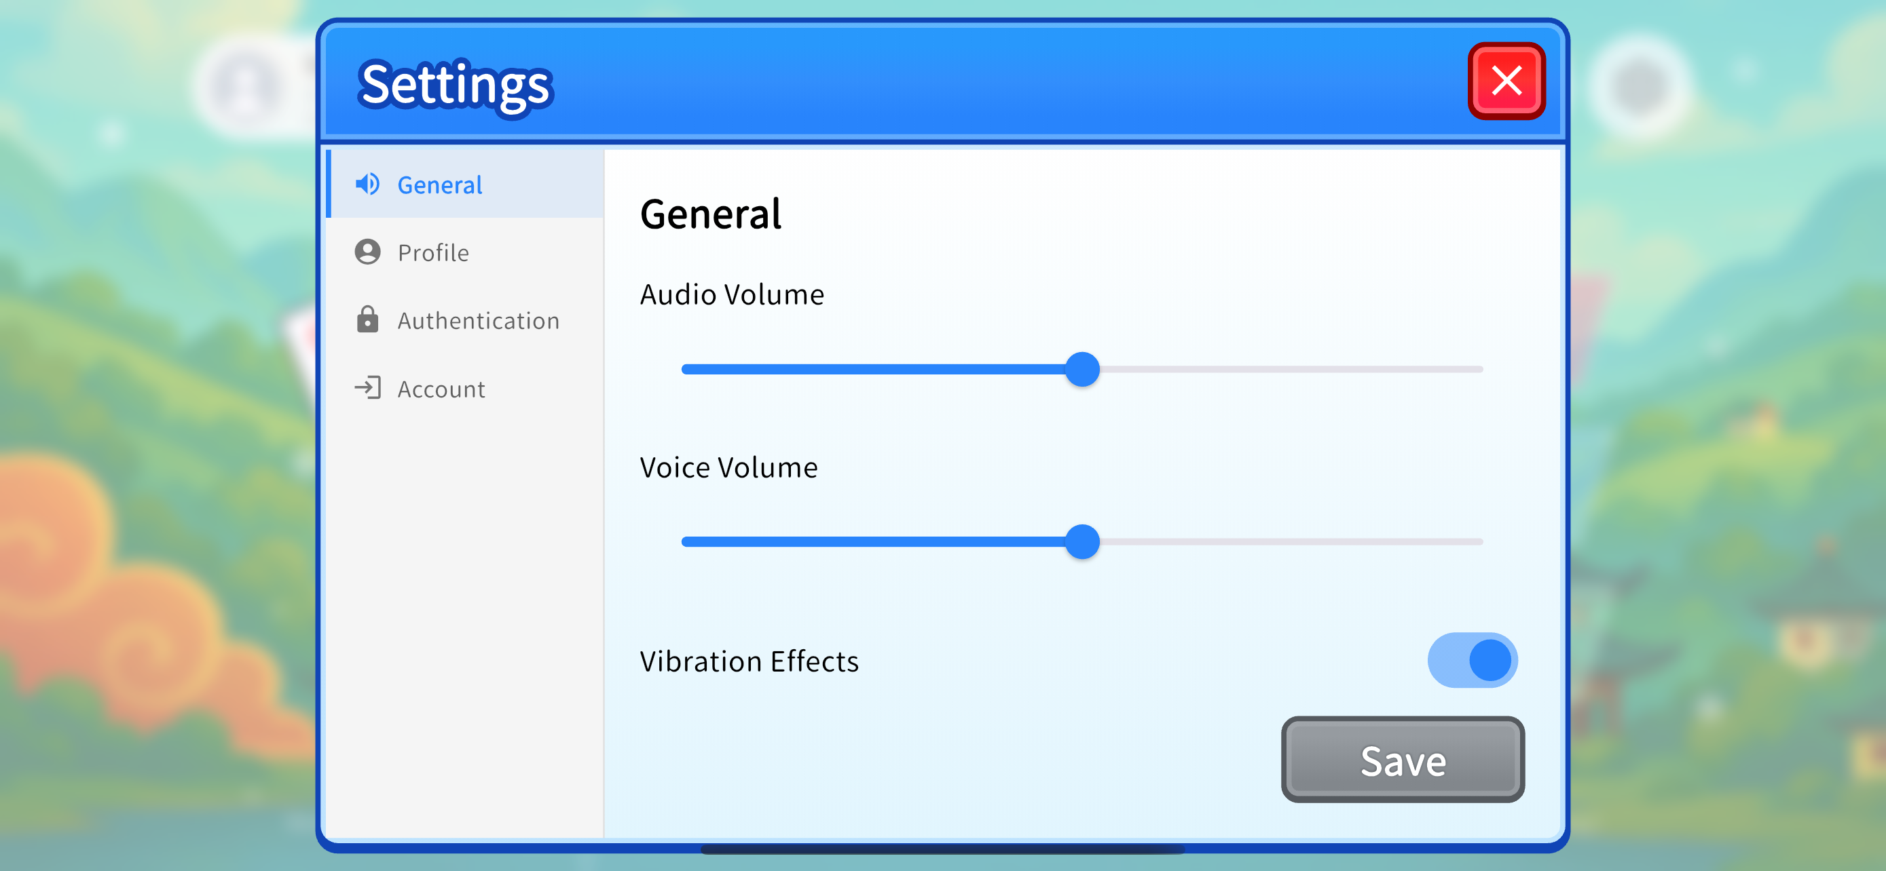Click the Voice Volume slider handle
Screen dimensions: 1886x871
[1082, 542]
